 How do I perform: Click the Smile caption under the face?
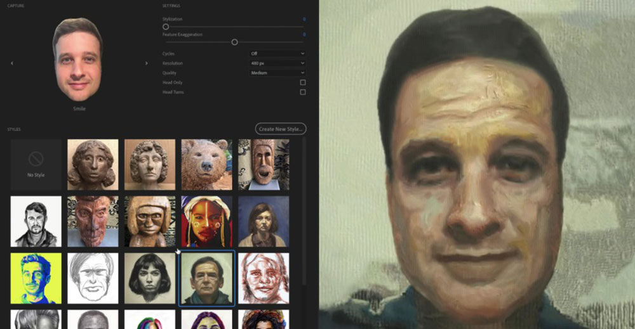pos(79,109)
